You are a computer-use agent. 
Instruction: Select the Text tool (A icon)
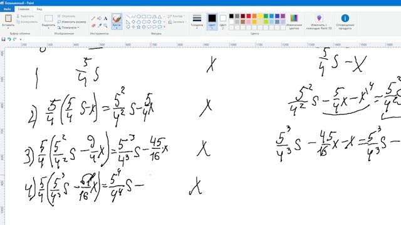(105, 18)
